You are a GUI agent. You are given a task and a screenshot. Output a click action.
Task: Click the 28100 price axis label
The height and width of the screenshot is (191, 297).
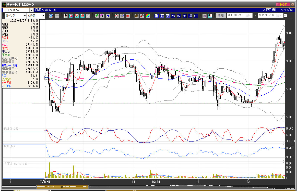click(289, 33)
